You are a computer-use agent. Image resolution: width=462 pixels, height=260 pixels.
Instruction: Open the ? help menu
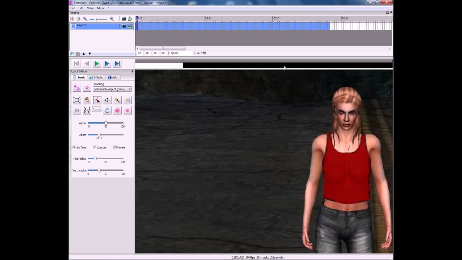[108, 8]
